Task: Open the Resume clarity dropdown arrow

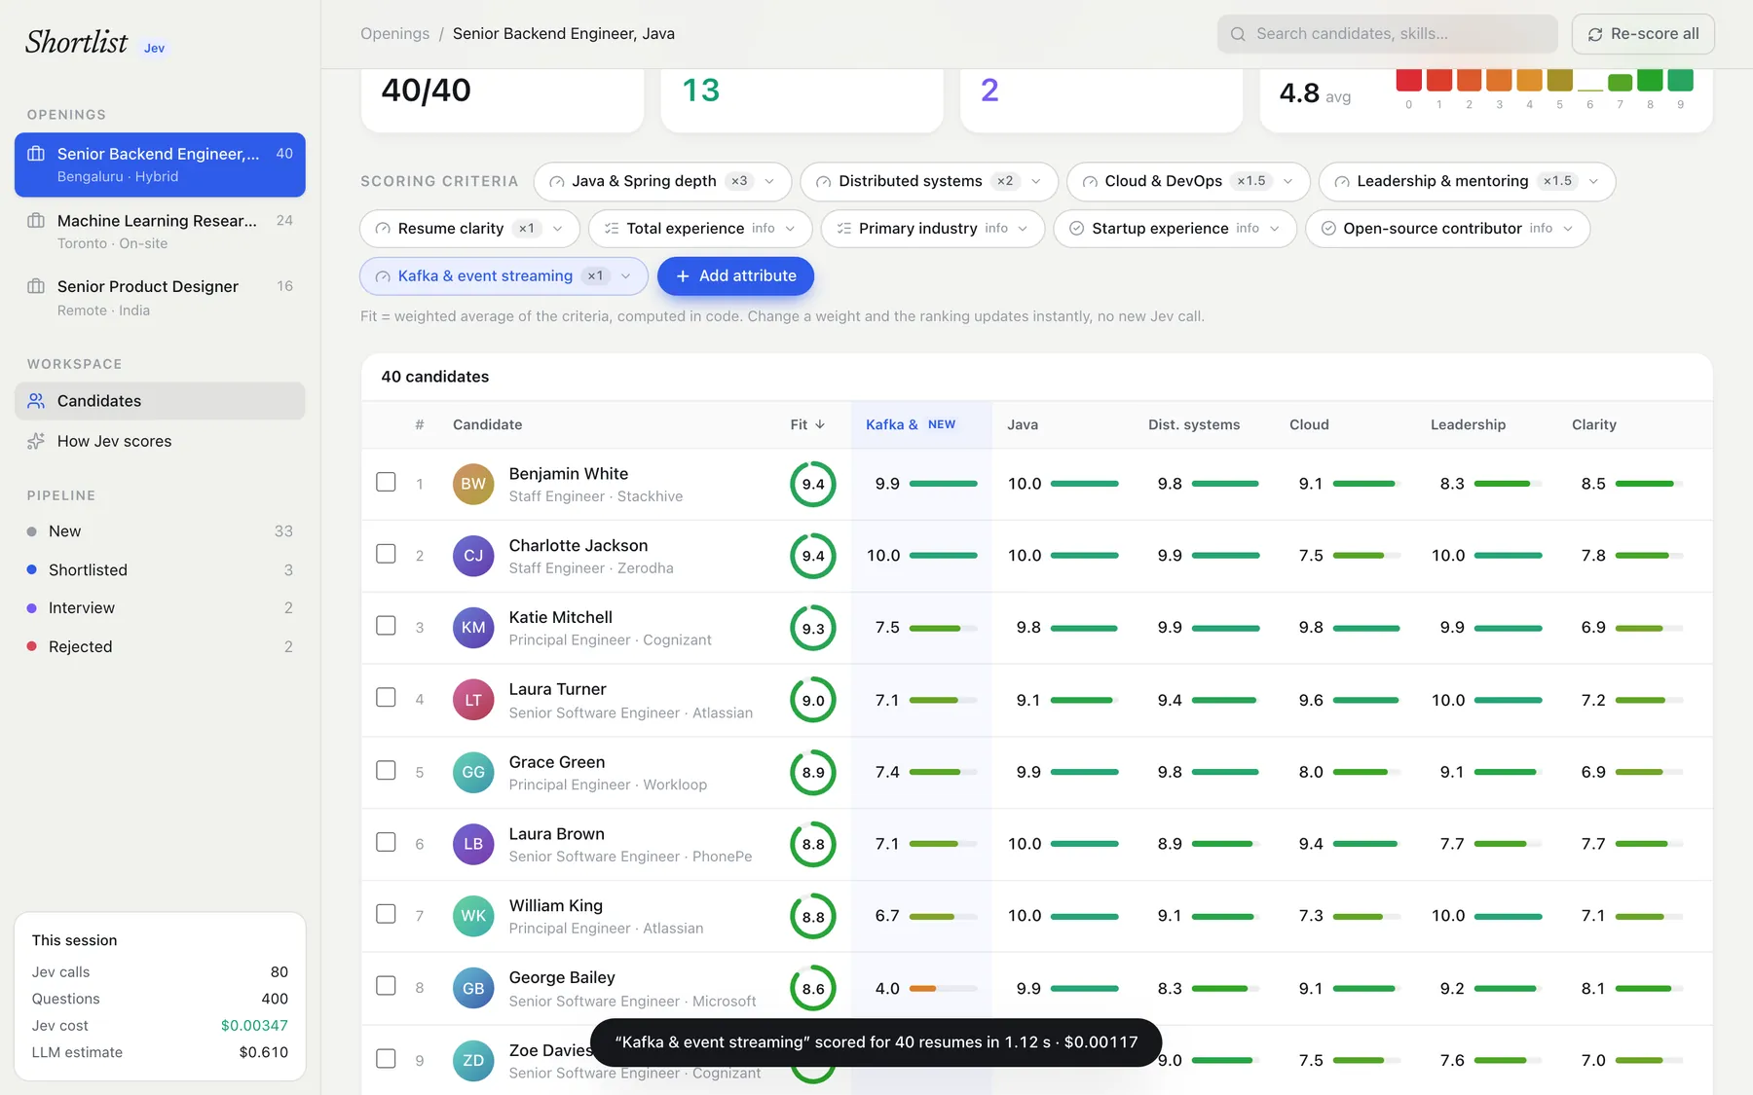Action: [x=557, y=229]
